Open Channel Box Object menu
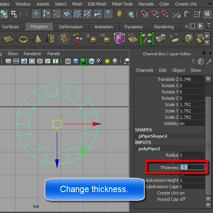This screenshot has height=213, width=213. click(178, 70)
